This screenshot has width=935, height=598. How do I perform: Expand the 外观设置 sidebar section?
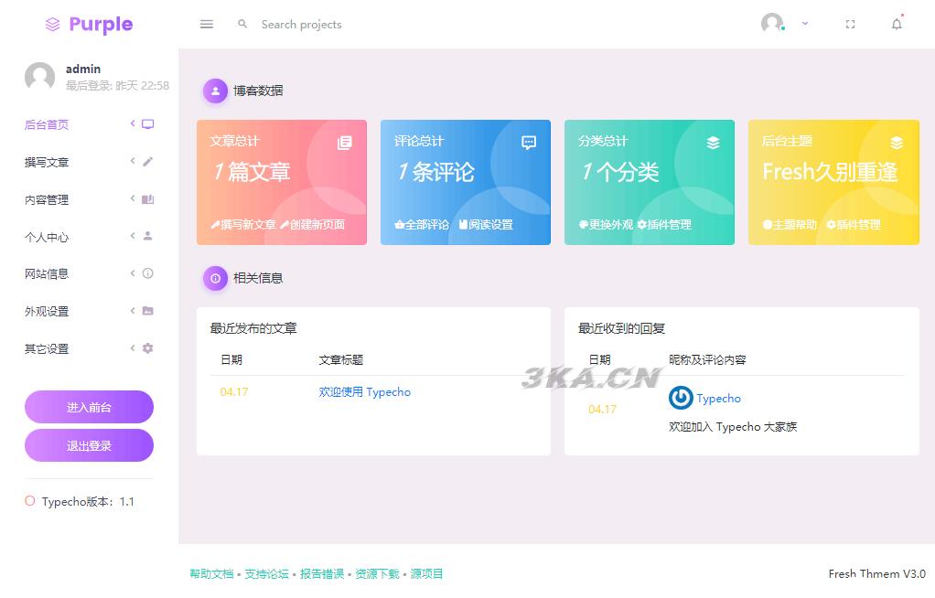[48, 311]
